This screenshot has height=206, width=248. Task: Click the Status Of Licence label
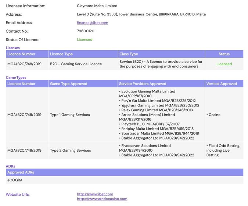pos(22,40)
